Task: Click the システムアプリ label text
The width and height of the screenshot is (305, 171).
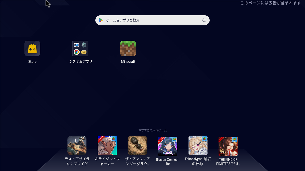Action: (x=81, y=62)
